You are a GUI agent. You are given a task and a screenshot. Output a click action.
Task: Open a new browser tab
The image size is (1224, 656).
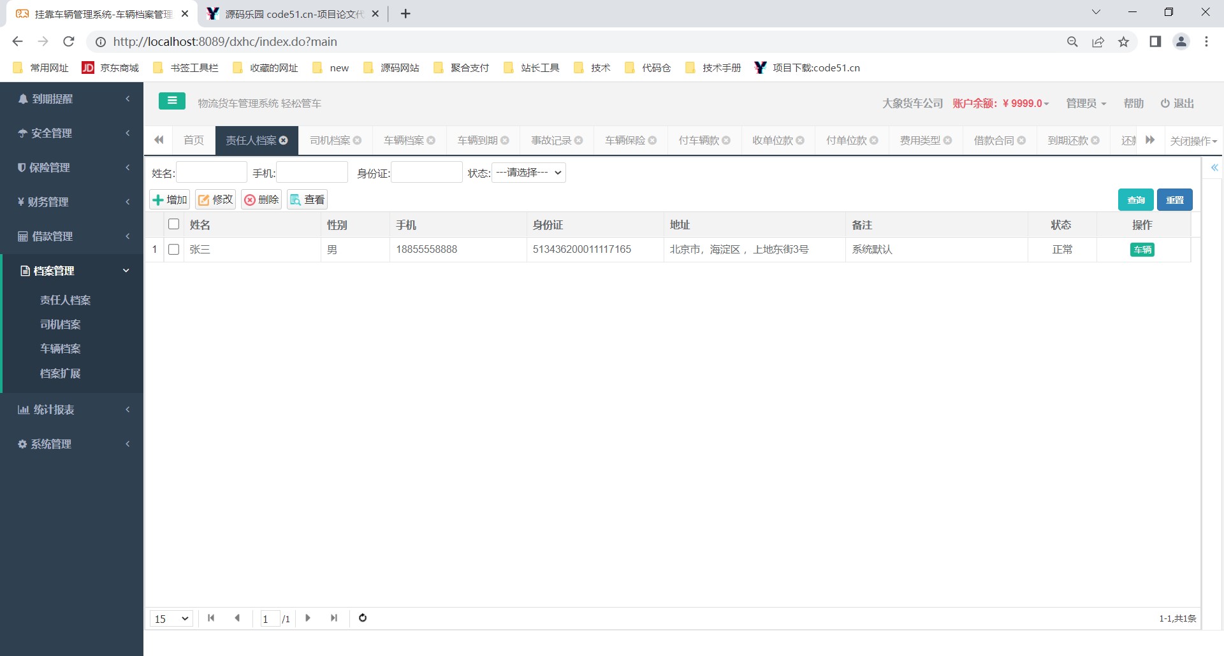click(405, 13)
